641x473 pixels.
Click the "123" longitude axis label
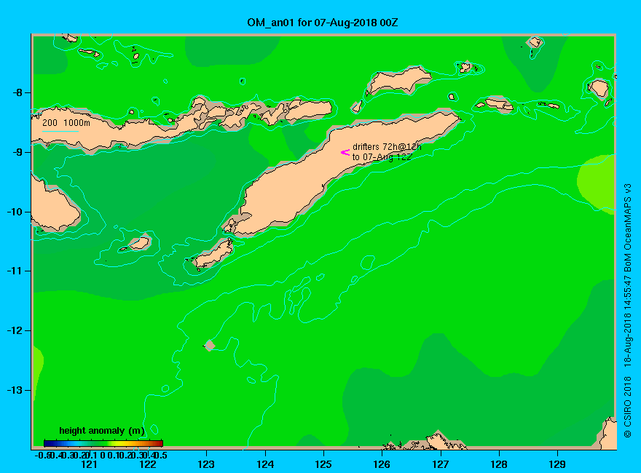(206, 464)
